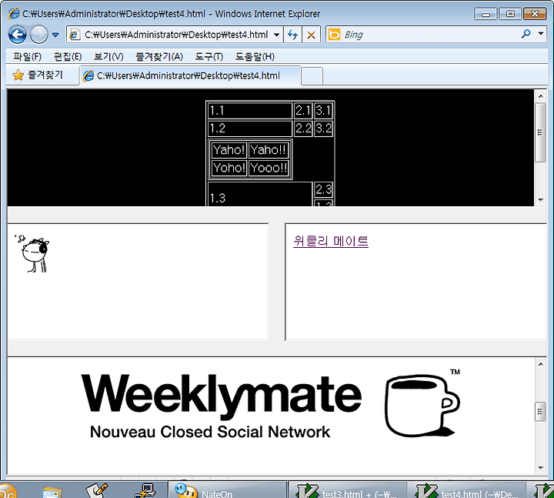This screenshot has width=554, height=498.
Task: Click the coffee mug logo image
Action: pyautogui.click(x=422, y=404)
